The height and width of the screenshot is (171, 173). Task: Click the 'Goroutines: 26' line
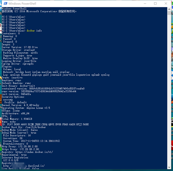(13, 138)
